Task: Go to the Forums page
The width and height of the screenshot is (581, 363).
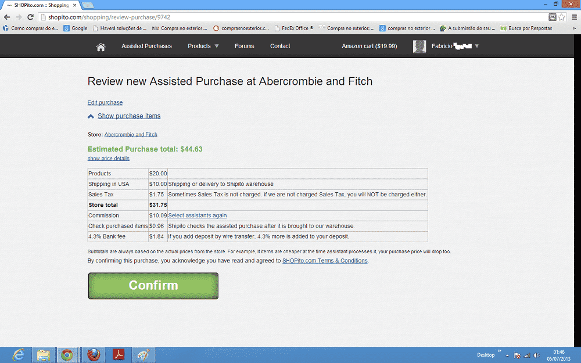Action: 244,46
